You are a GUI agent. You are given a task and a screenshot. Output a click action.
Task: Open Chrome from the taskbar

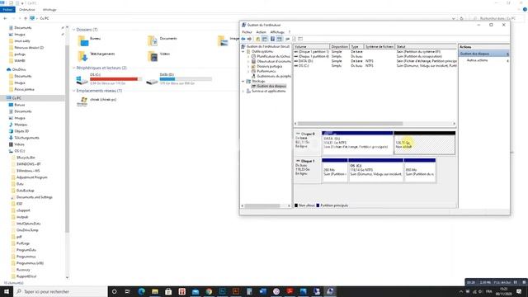pyautogui.click(x=209, y=291)
